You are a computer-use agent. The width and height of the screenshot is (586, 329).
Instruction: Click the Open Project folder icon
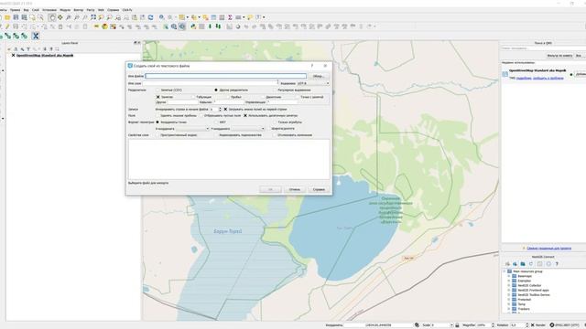(7, 17)
